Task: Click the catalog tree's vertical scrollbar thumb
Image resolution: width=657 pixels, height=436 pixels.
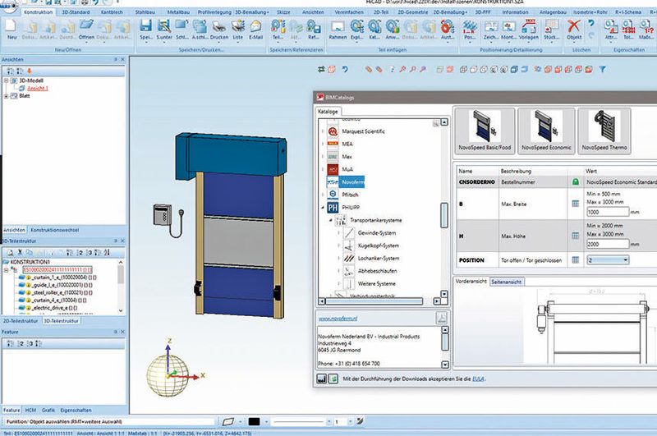Action: click(x=444, y=215)
